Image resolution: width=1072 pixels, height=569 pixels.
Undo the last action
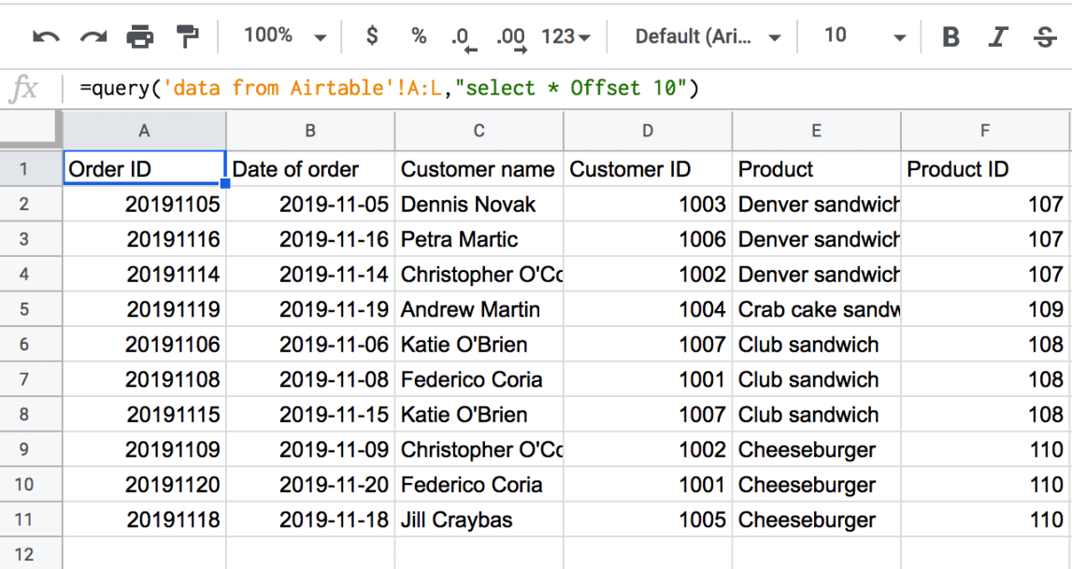coord(47,36)
